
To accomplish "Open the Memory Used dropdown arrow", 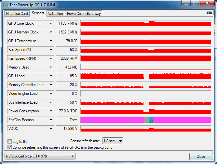I will pyautogui.click(x=51, y=67).
